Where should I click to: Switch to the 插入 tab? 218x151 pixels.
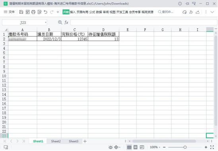pyautogui.click(x=72, y=12)
